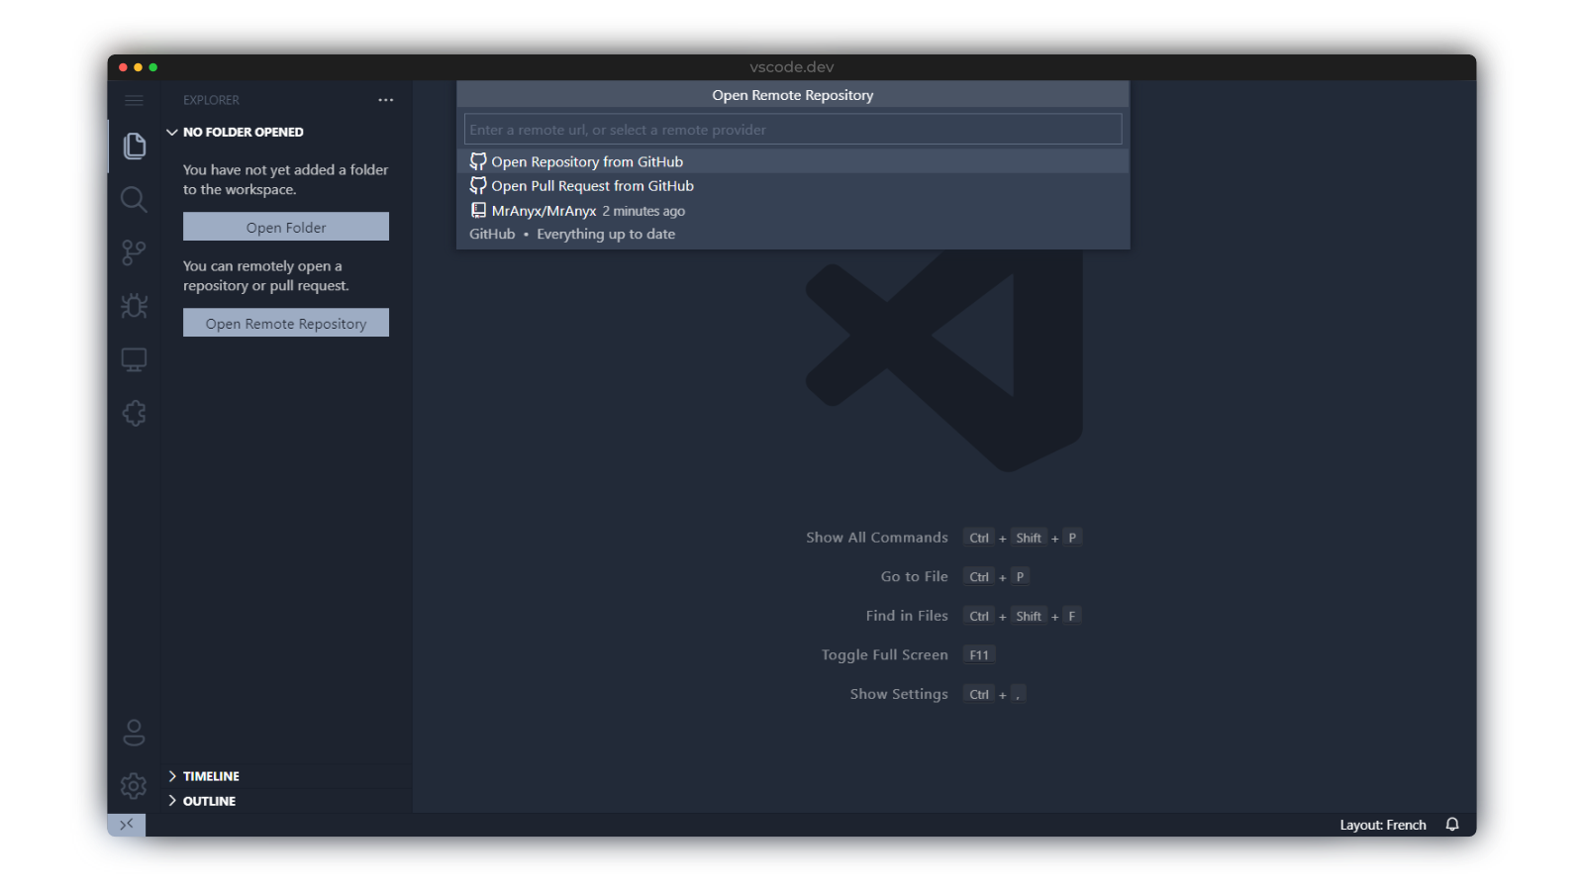Image resolution: width=1584 pixels, height=891 pixels.
Task: Select Open Repository from GitHub
Action: click(793, 161)
